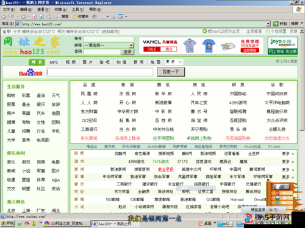Click the hao123 网址之家 site logo
Screen dimensions: 305x228
click(x=32, y=46)
